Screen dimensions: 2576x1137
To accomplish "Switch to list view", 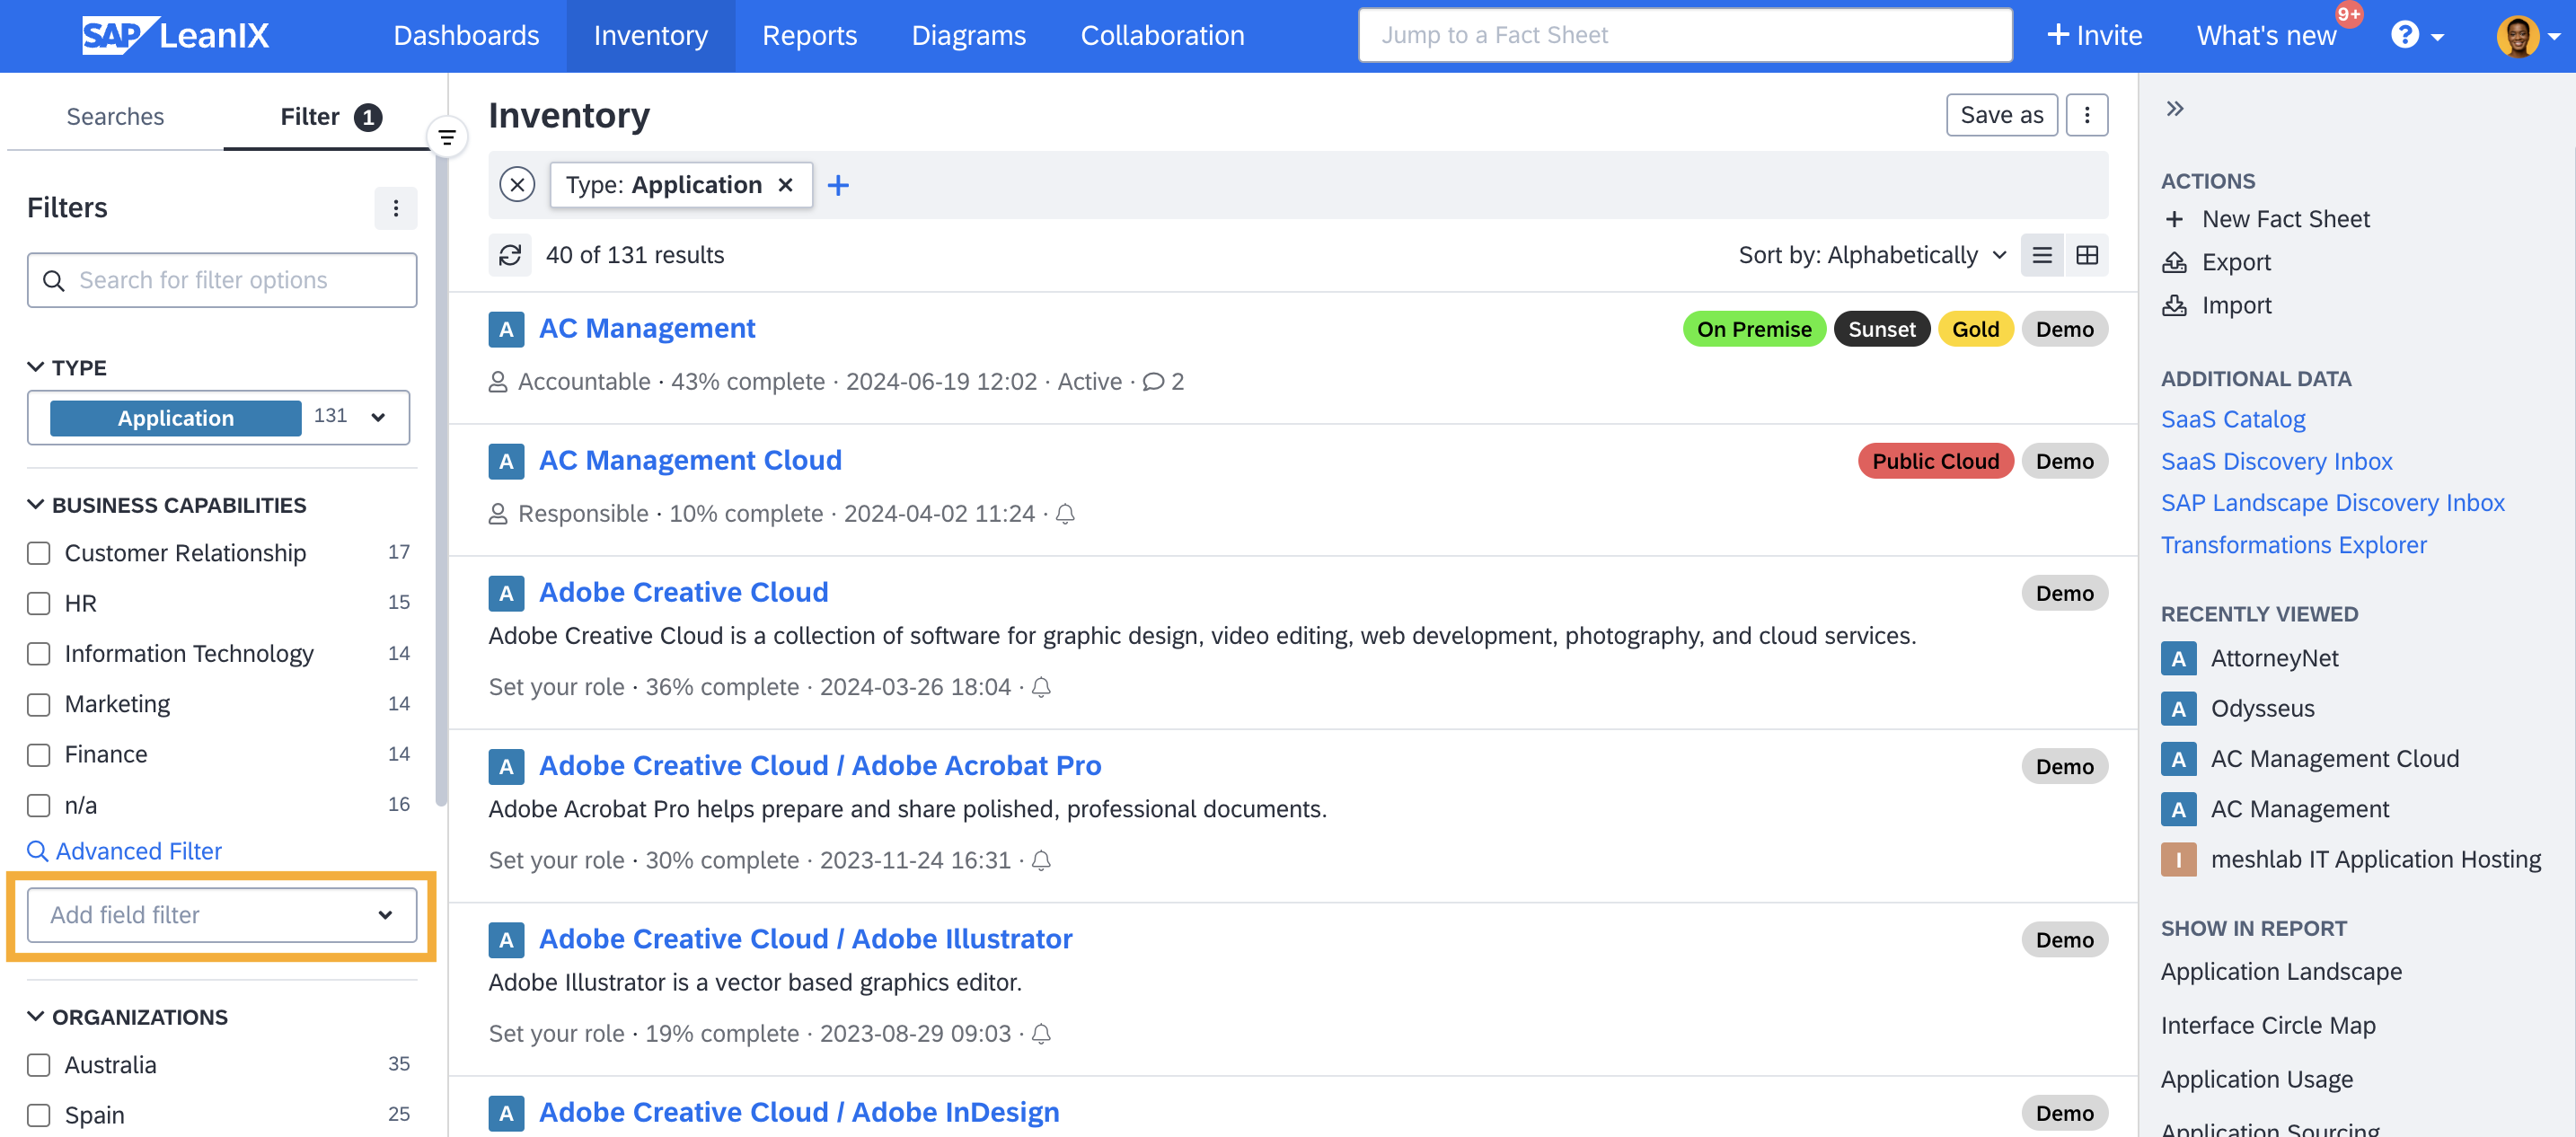I will point(2041,255).
